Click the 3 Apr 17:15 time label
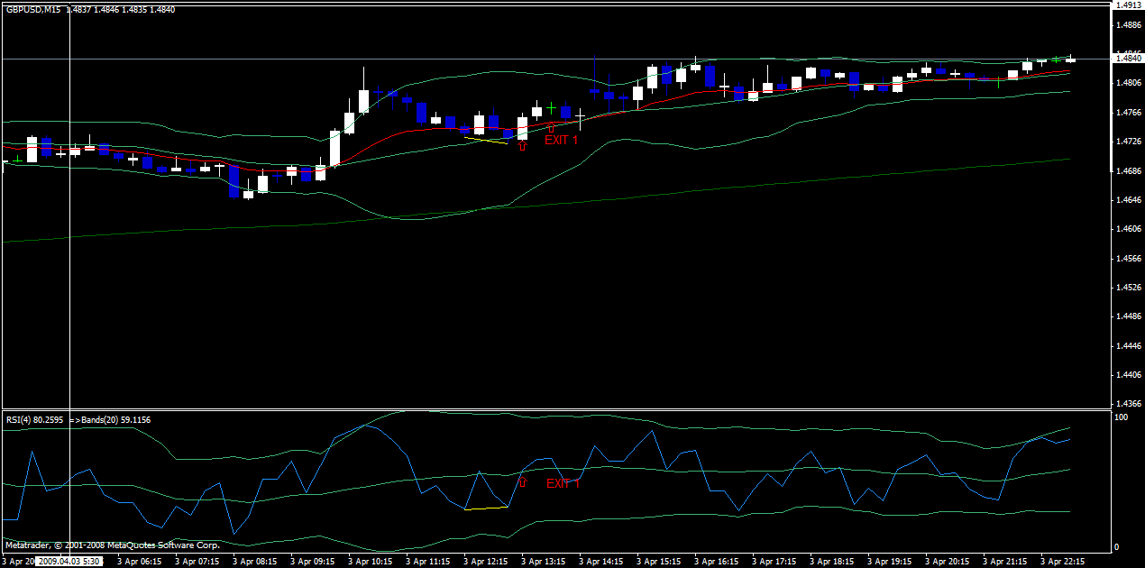 pyautogui.click(x=774, y=561)
